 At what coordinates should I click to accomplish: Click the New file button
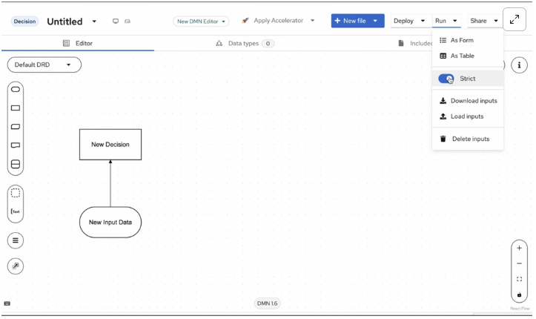tap(350, 21)
